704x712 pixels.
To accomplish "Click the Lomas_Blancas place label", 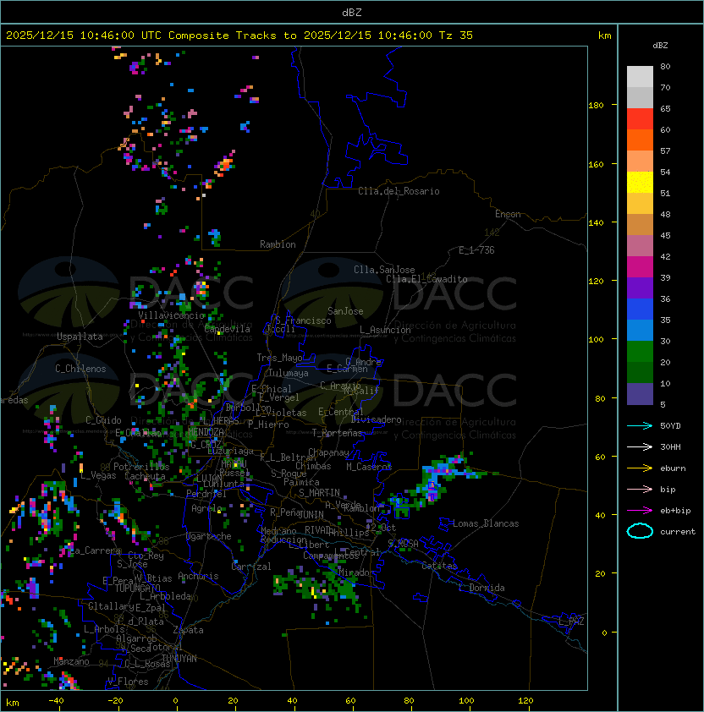I will click(x=486, y=523).
